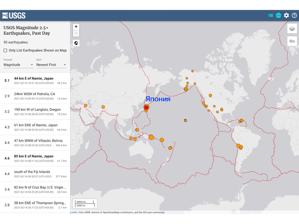
Task: Enable Only List Earthquakes Shown on Map
Action: [6, 50]
